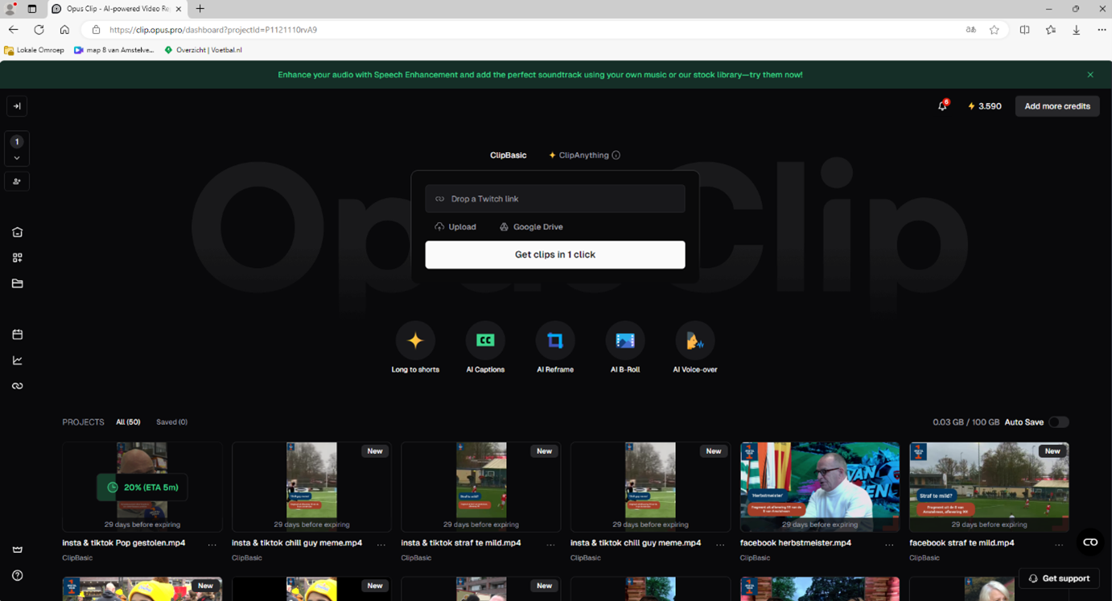Open a new browser tab
This screenshot has height=601, width=1112.
200,9
